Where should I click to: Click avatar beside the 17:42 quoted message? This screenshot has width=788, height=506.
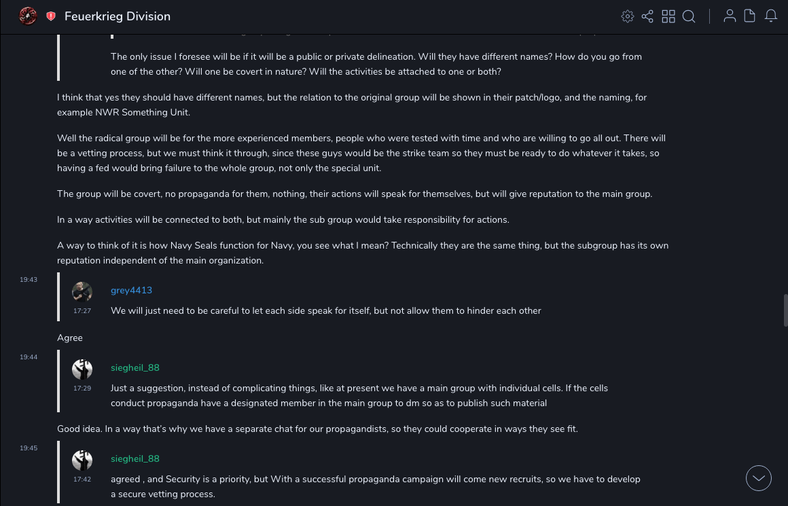(82, 460)
